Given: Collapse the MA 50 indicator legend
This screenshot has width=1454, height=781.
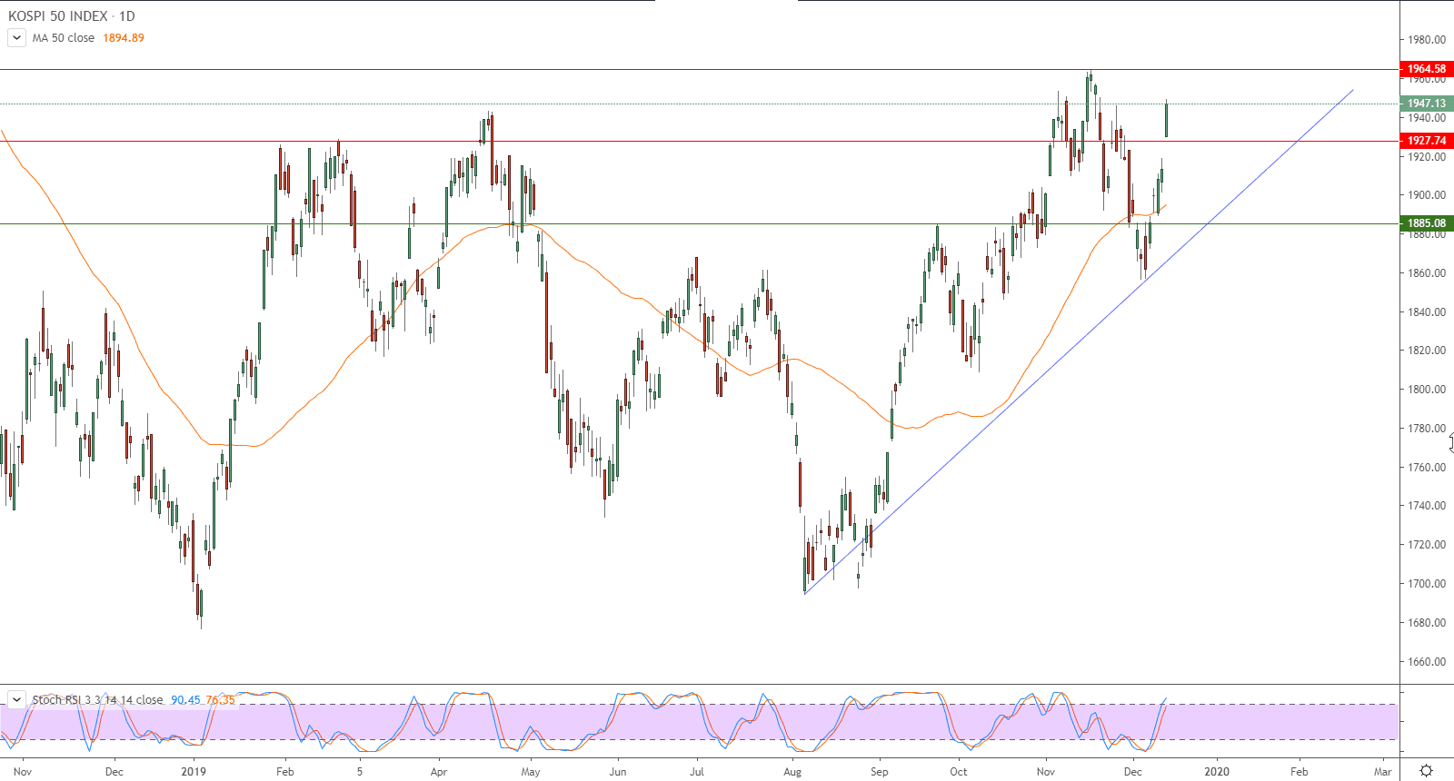Looking at the screenshot, I should (x=16, y=38).
